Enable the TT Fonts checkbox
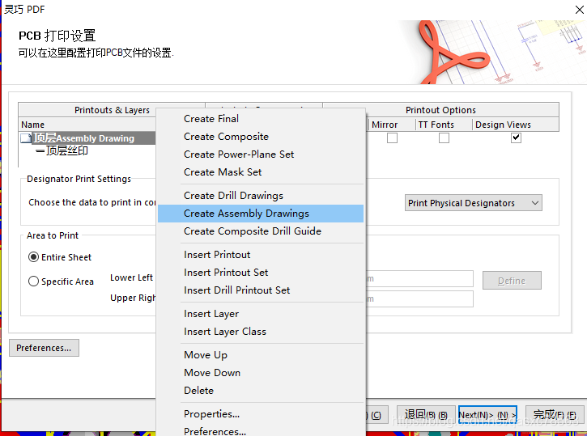587x436 pixels. (x=444, y=138)
